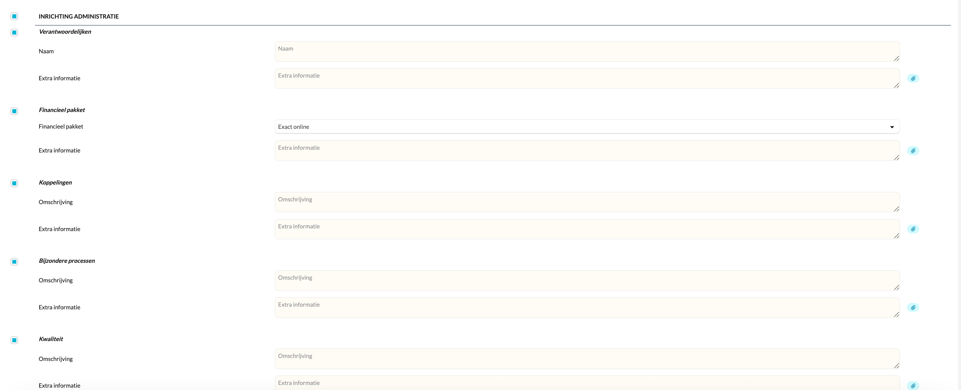The image size is (961, 390).
Task: Focus the Bijzondere processen Omschrijving field
Action: [x=586, y=281]
